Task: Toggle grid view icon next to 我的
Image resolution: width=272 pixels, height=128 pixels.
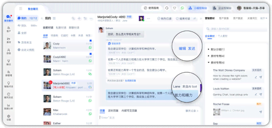Action: 54,18
